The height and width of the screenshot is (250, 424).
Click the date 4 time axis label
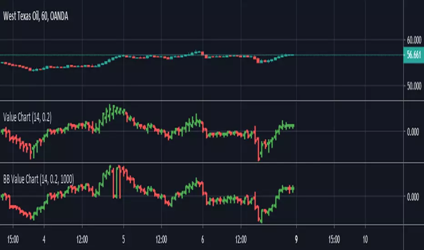44,240
